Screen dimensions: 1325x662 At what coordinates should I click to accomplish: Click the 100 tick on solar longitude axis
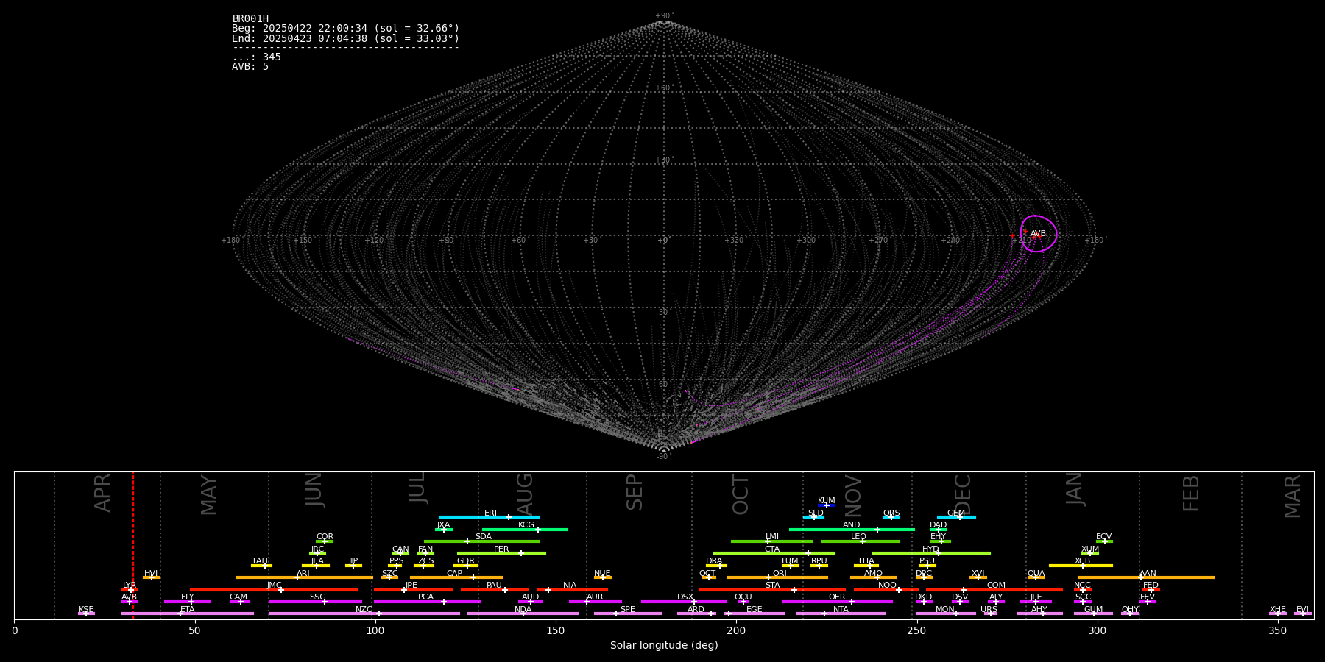click(375, 630)
